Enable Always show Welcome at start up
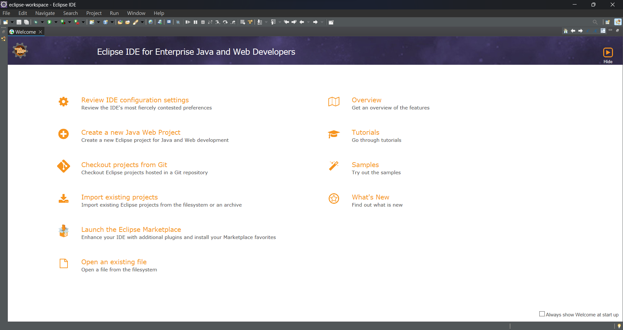 click(x=542, y=314)
